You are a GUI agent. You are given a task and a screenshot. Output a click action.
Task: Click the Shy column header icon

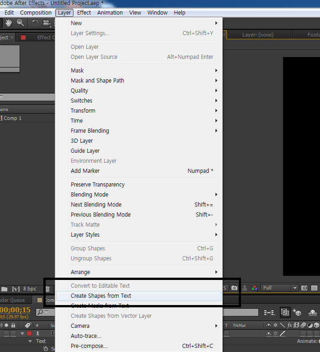click(268, 325)
